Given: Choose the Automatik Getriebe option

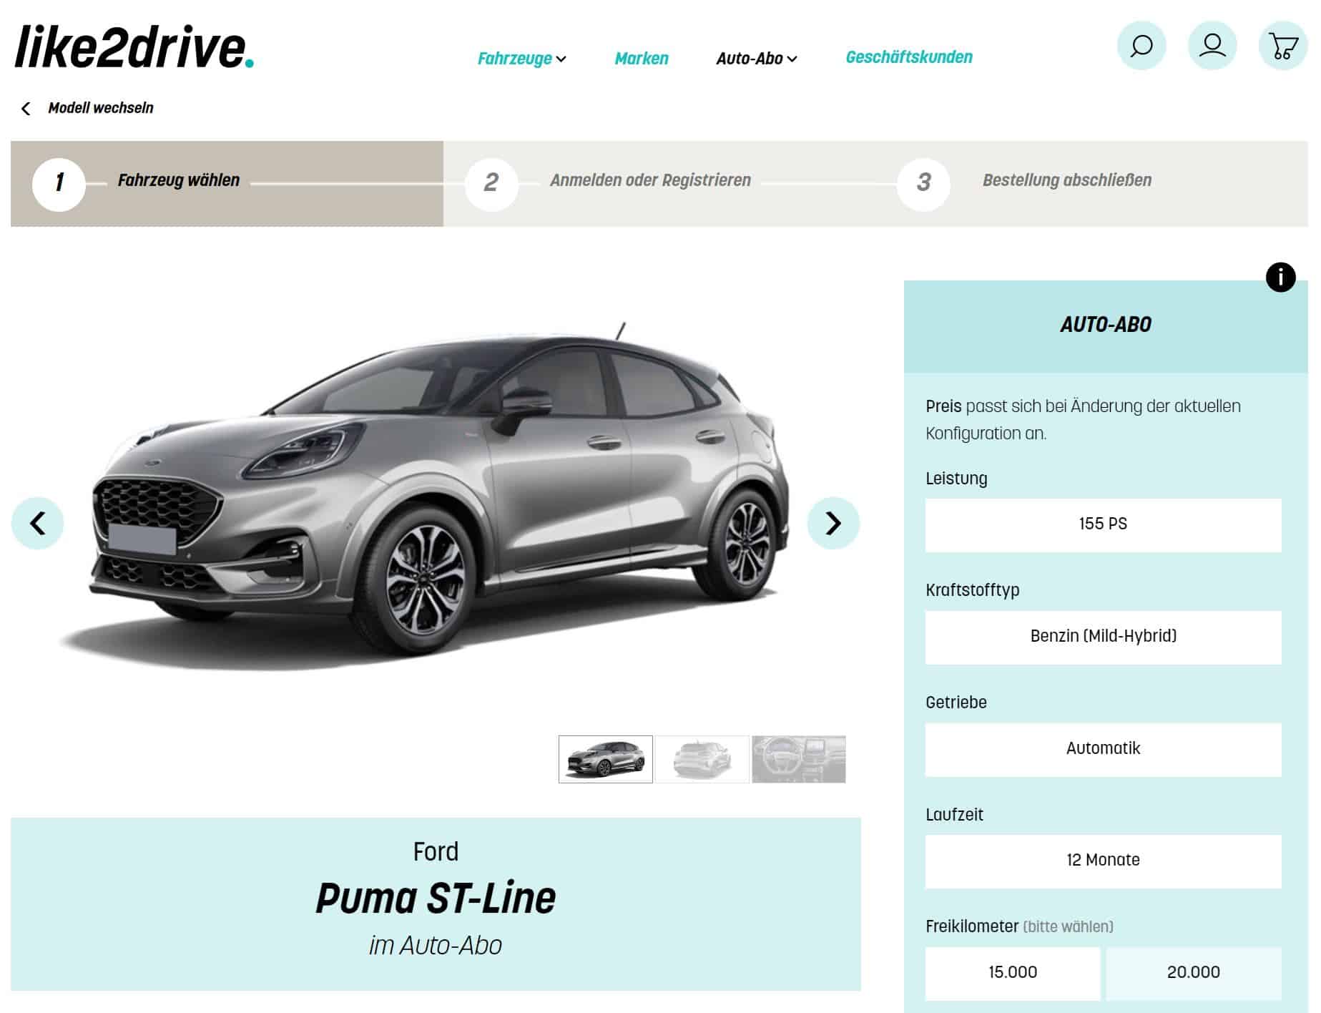Looking at the screenshot, I should coord(1103,750).
